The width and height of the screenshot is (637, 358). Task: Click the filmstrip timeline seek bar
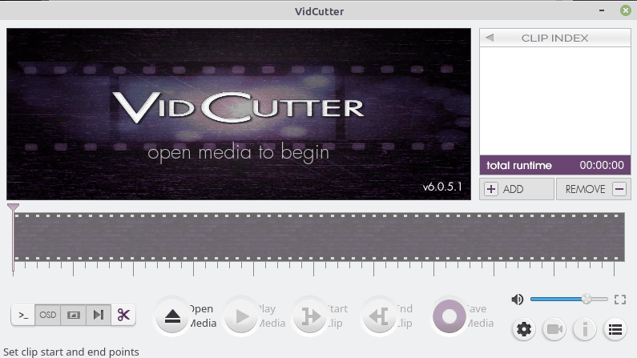pyautogui.click(x=319, y=236)
